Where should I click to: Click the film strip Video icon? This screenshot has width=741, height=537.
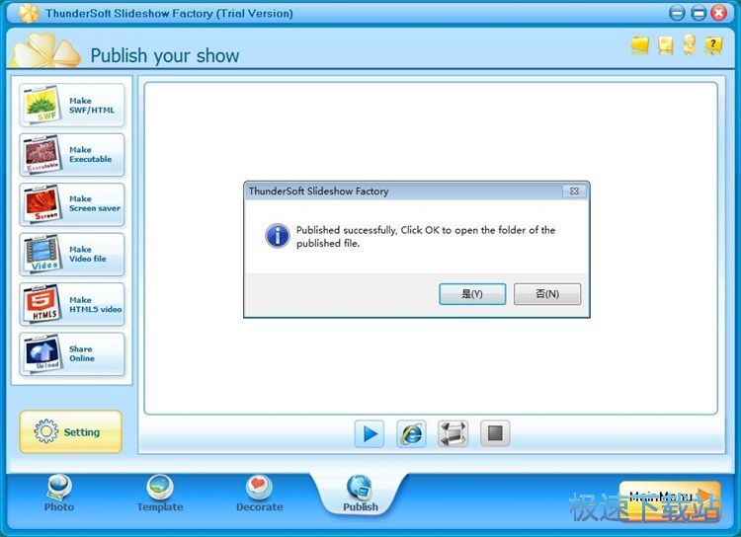click(42, 254)
